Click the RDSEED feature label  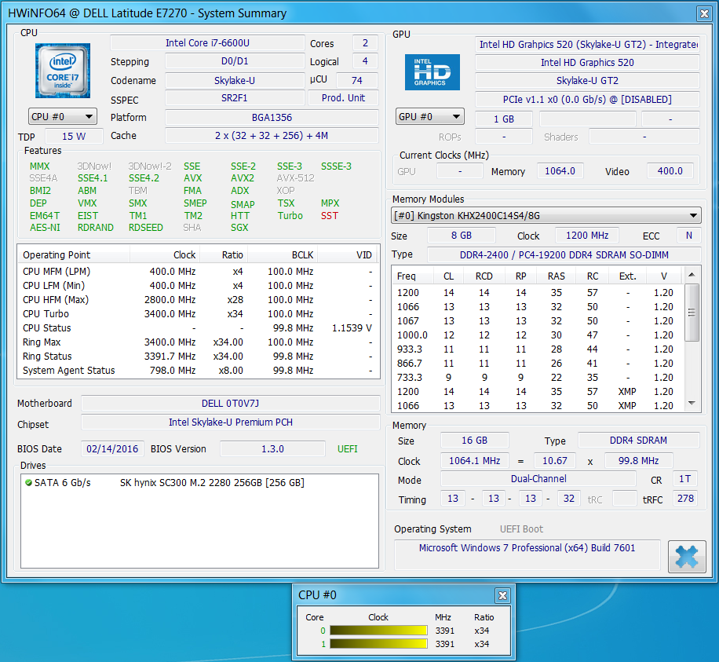(x=145, y=228)
